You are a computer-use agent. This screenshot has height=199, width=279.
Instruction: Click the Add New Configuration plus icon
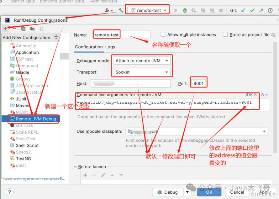(5, 29)
